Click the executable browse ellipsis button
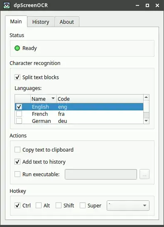The width and height of the screenshot is (164, 227). (144, 174)
